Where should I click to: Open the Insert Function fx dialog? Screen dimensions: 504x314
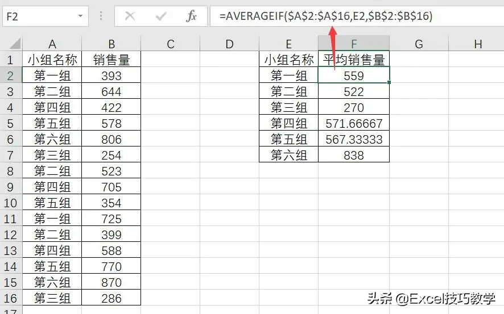(x=191, y=16)
